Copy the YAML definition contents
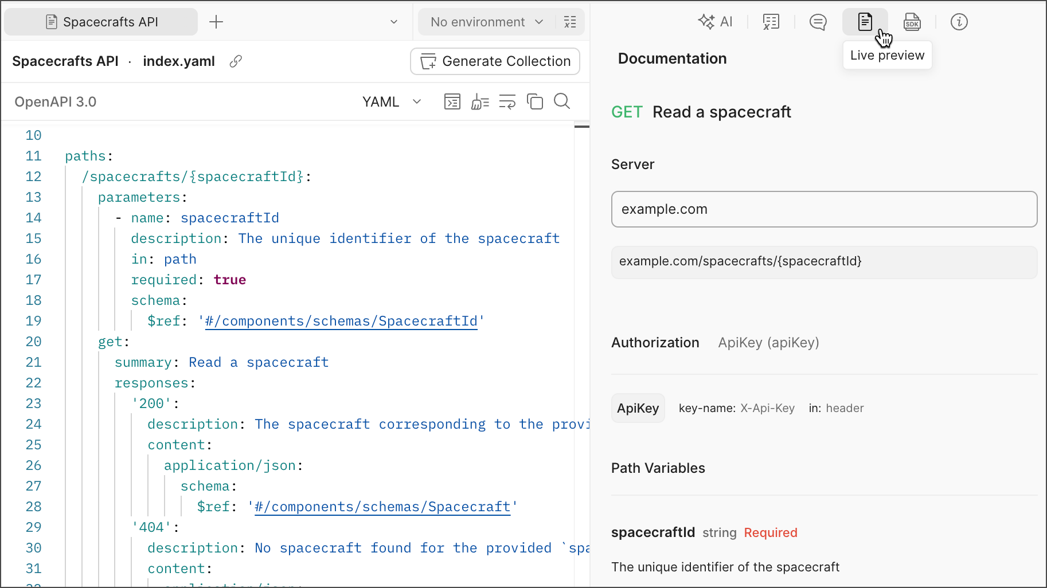1047x588 pixels. coord(535,102)
